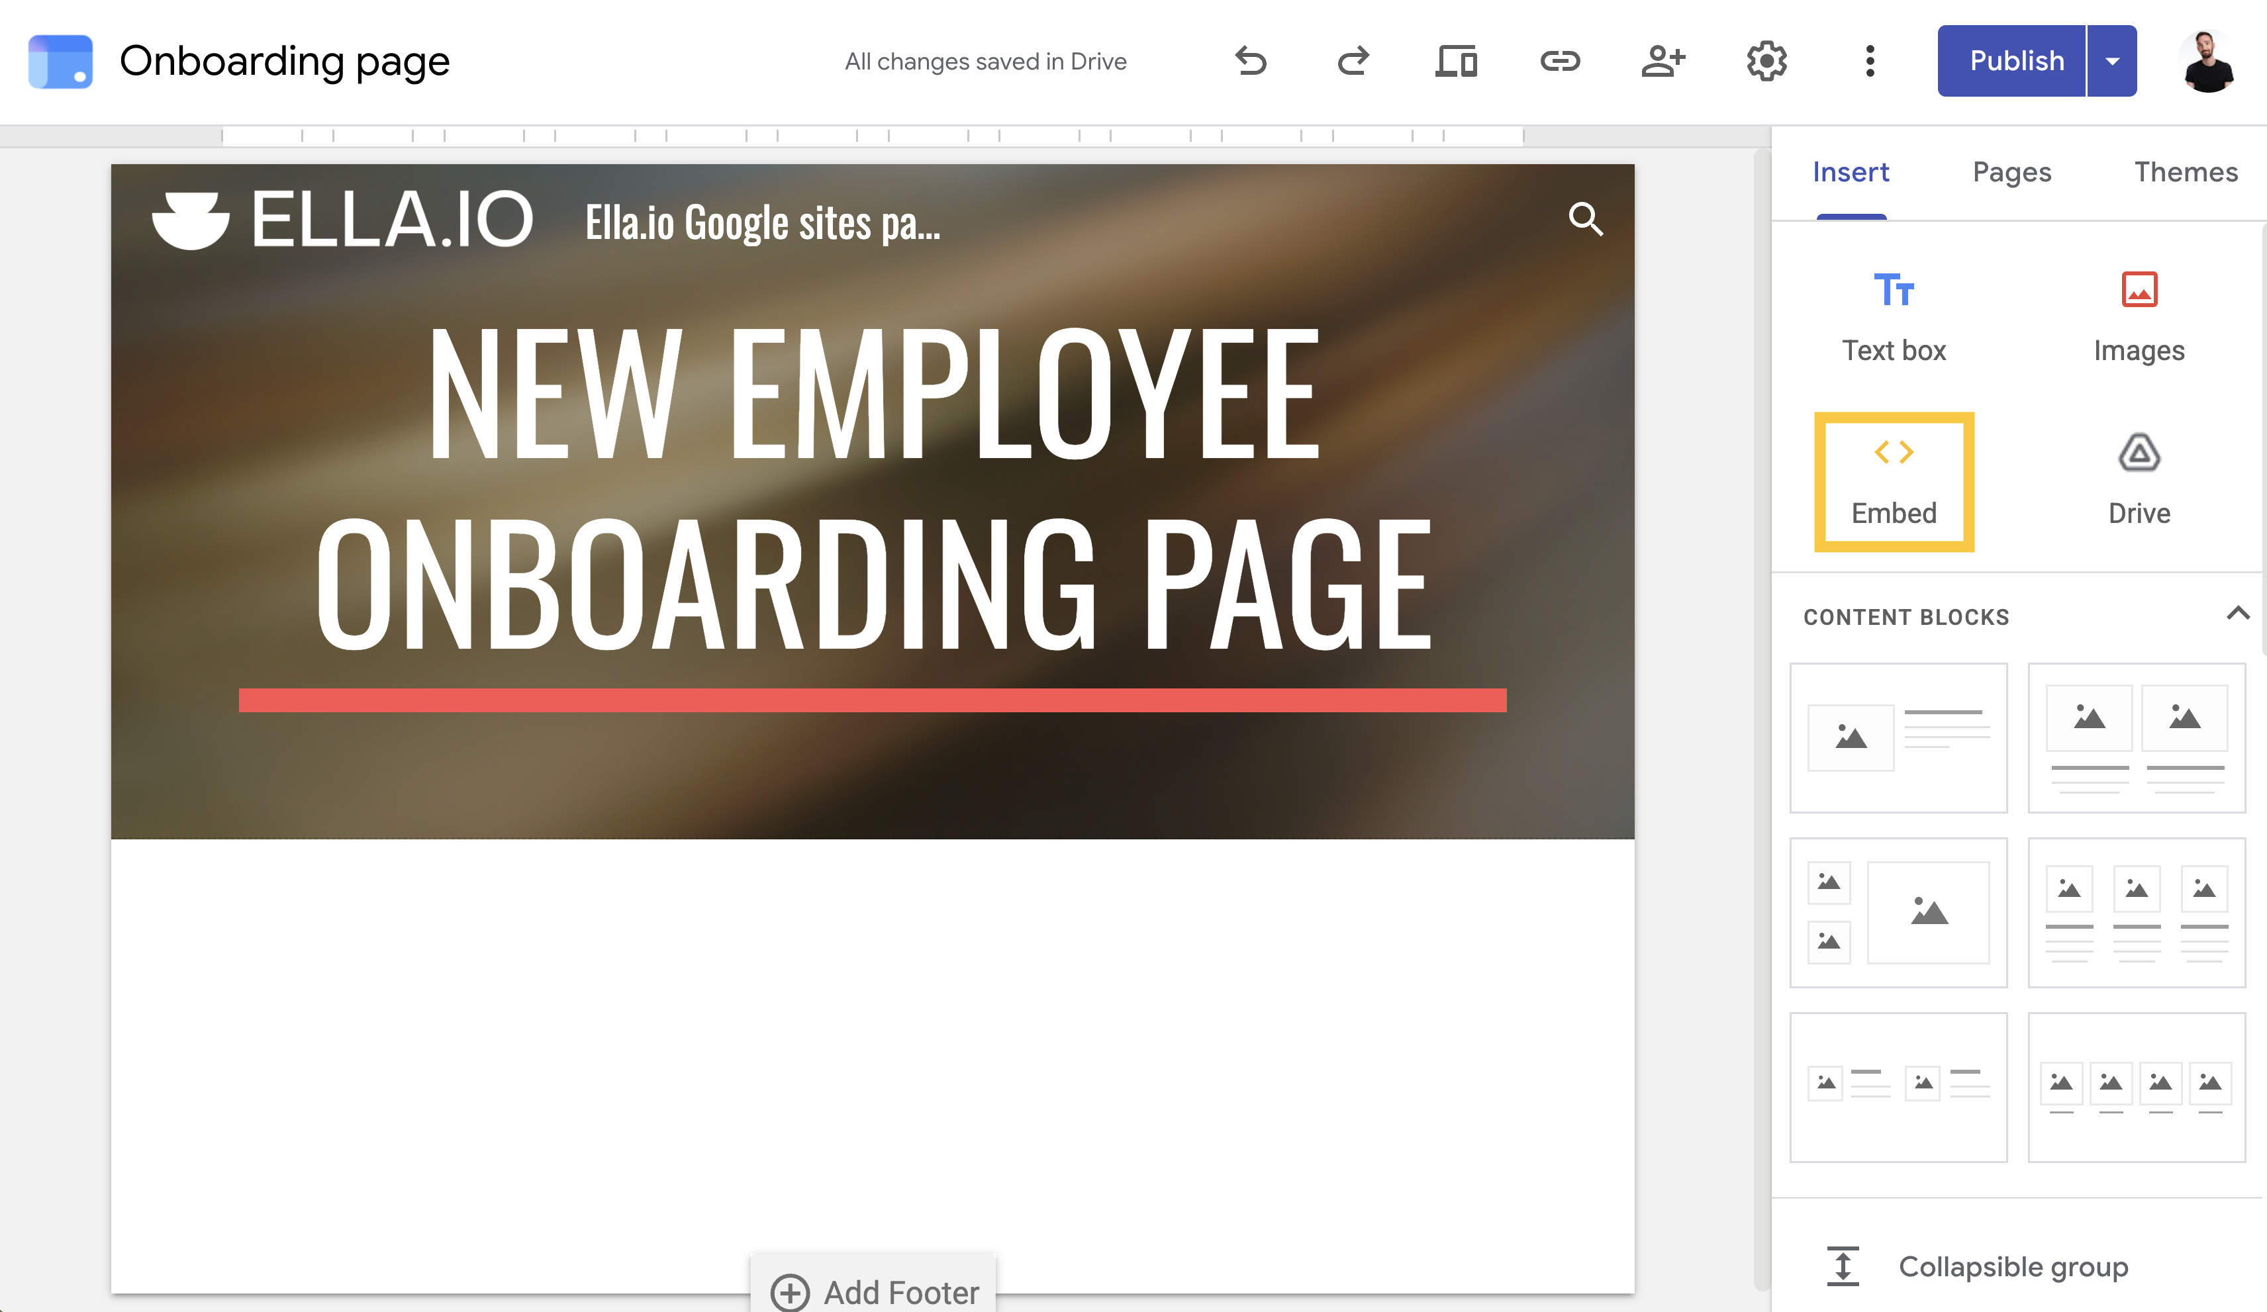Click the vertical page scrollbar
Viewport: 2267px width, 1312px height.
1761,720
